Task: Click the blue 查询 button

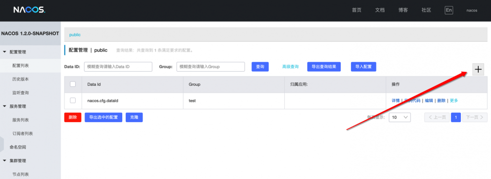Action: coord(260,67)
